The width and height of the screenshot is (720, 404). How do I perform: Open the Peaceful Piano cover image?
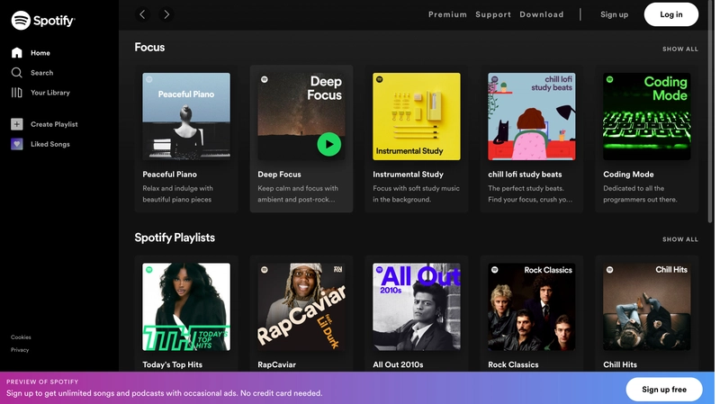coord(186,117)
